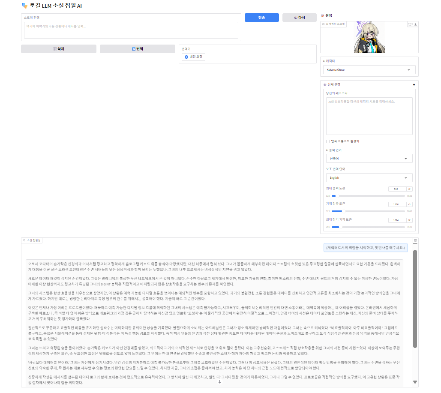Click the 최대 출력 토큰 slider track
441x393 pixels.
pos(369,195)
